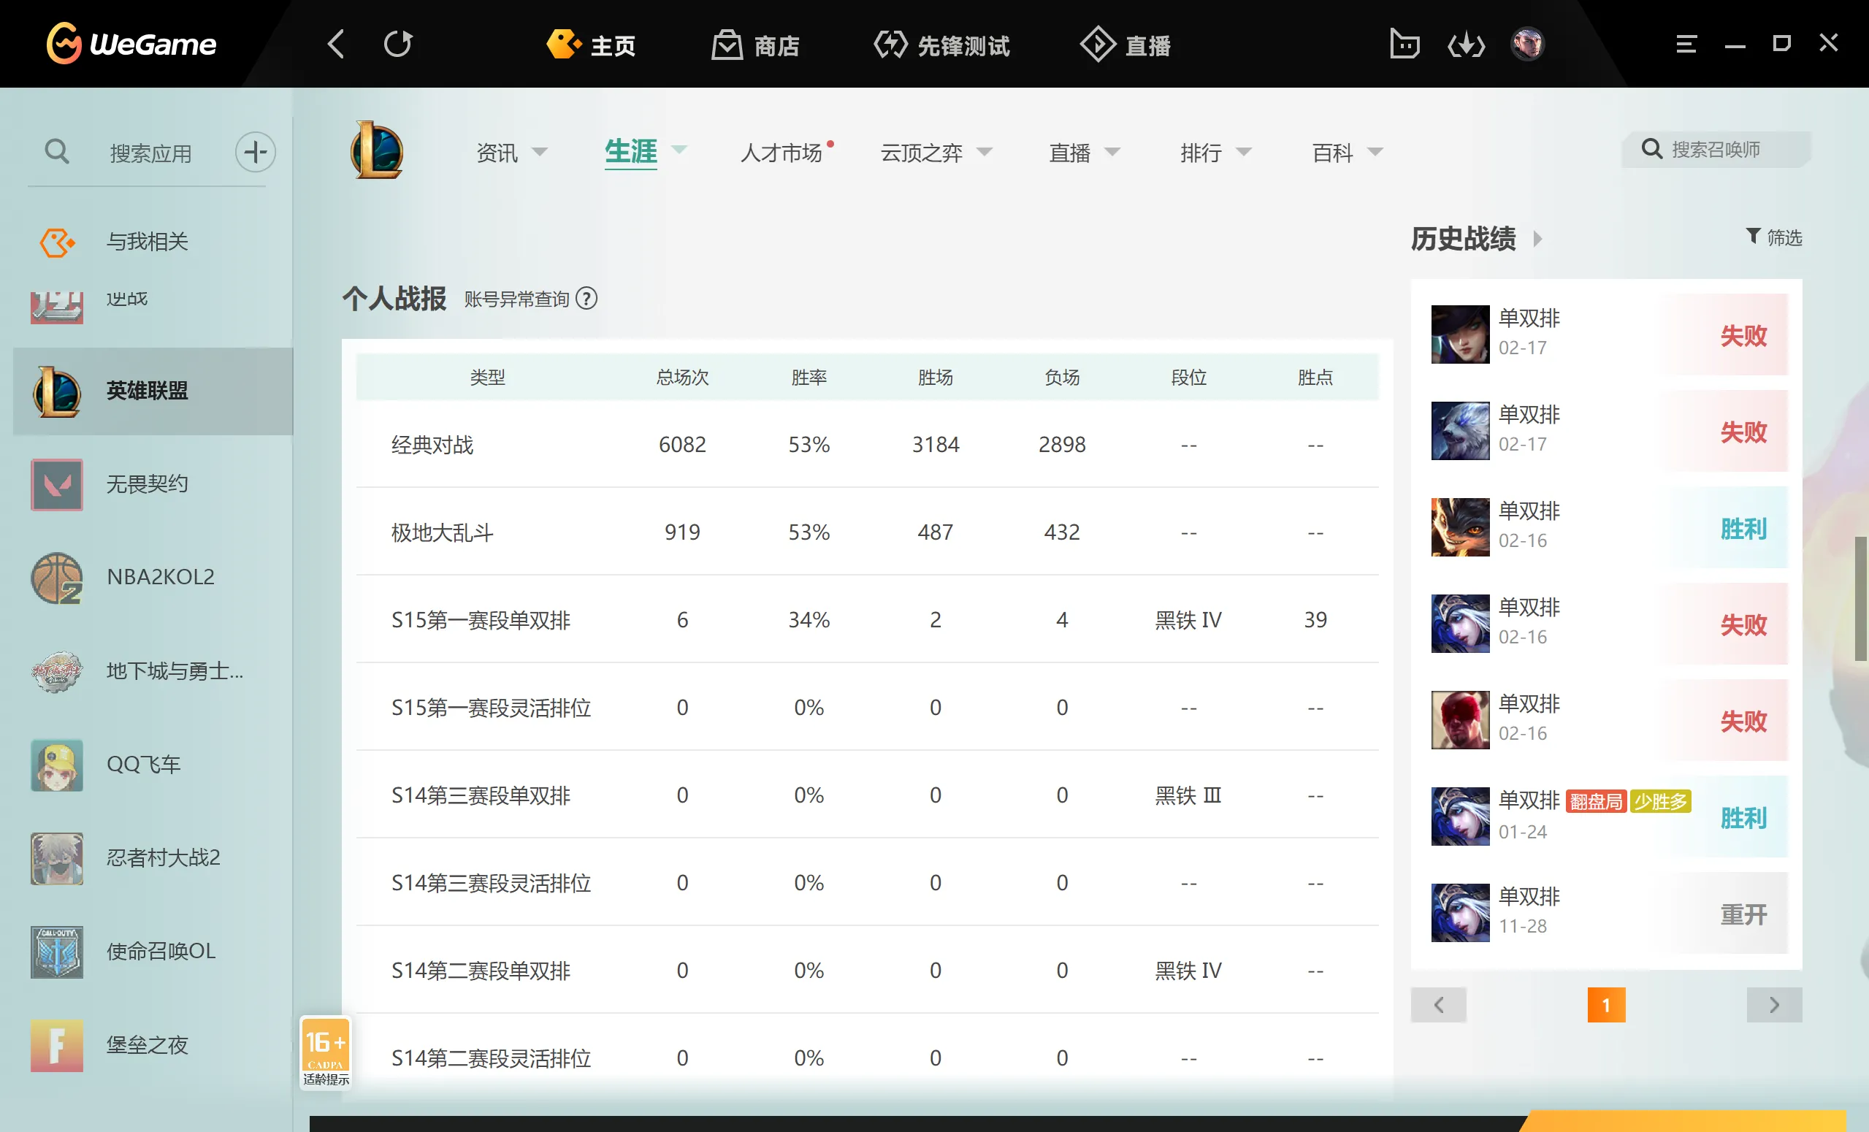This screenshot has height=1132, width=1869.
Task: Click the back navigation arrow
Action: pyautogui.click(x=336, y=44)
